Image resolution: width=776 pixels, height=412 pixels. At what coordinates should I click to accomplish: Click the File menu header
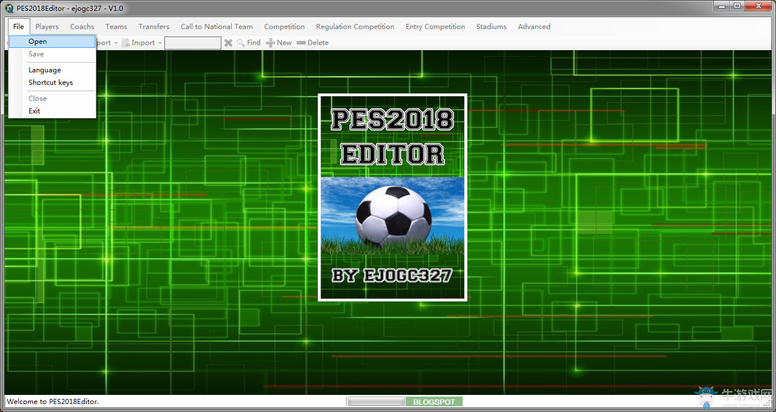19,26
